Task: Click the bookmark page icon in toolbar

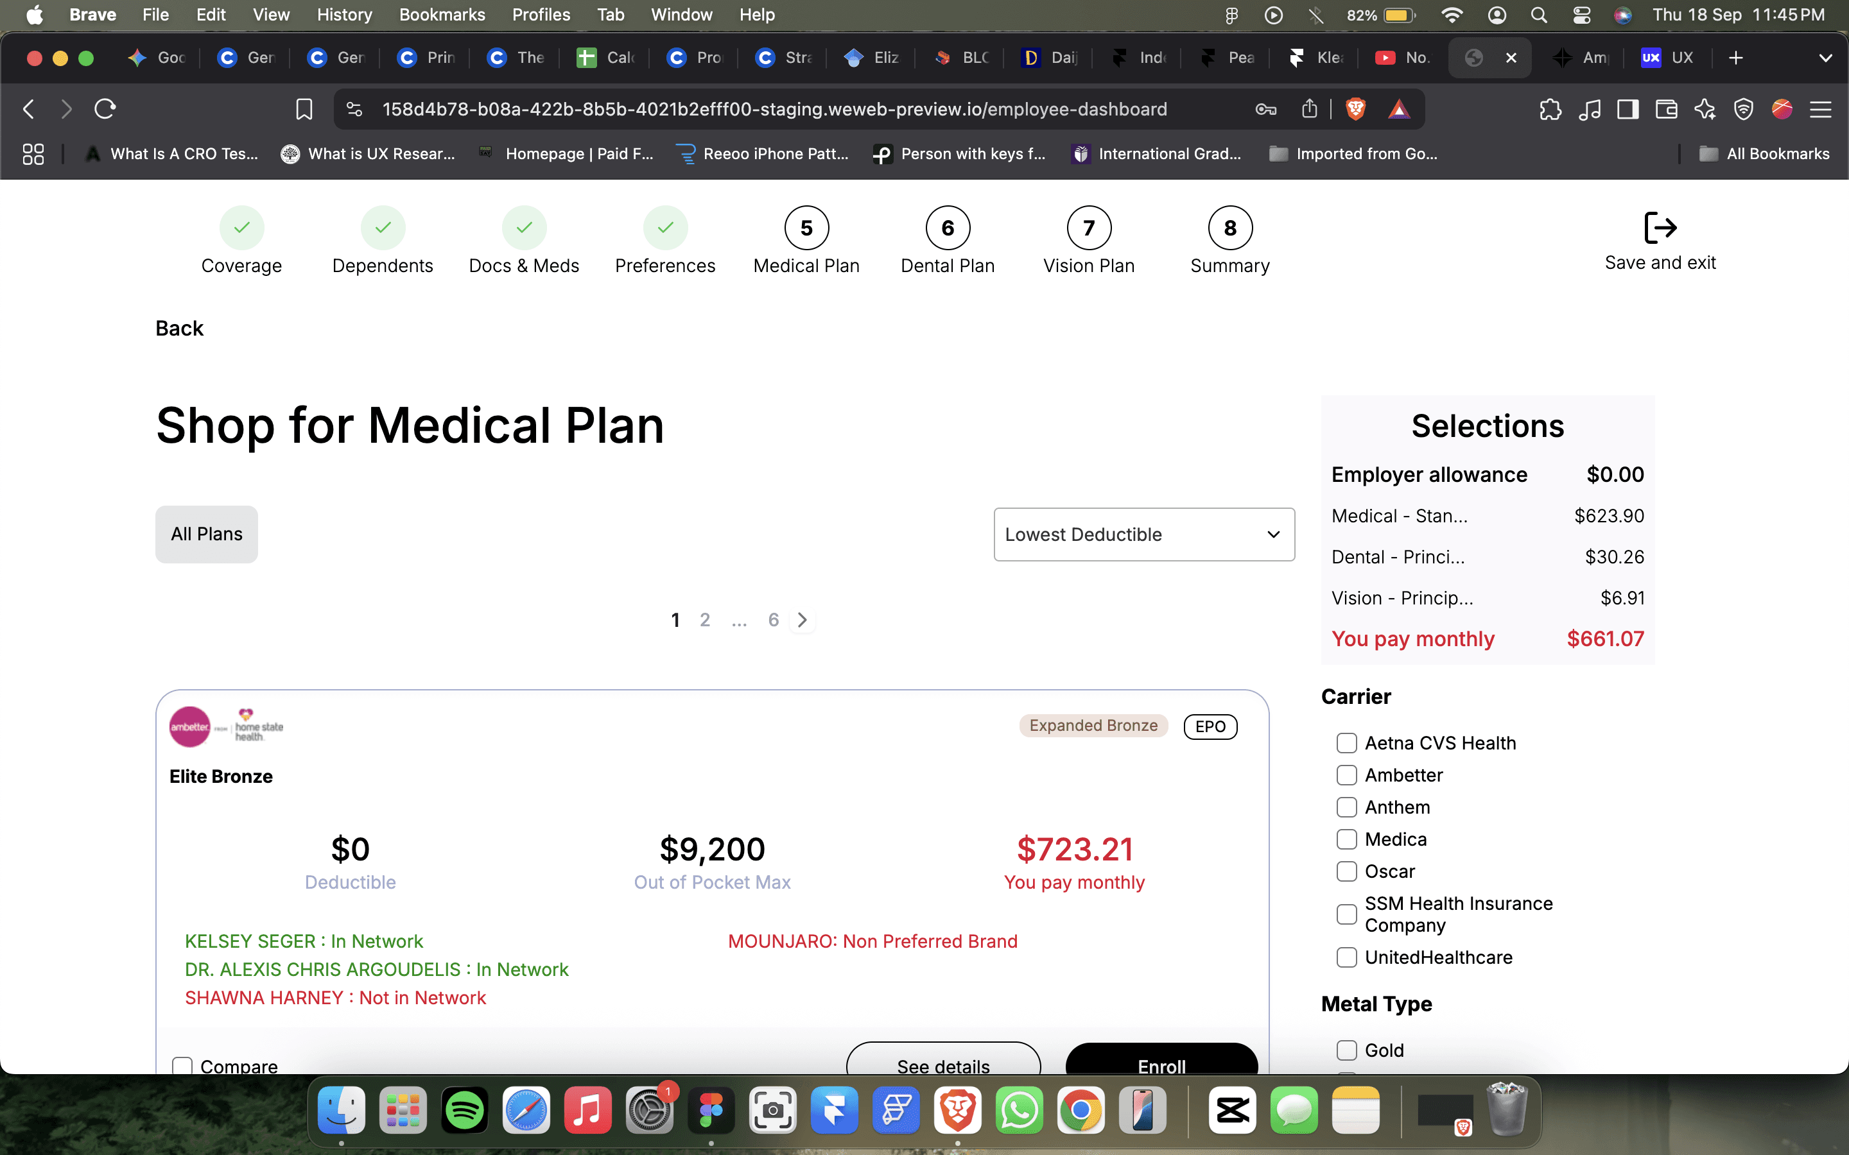Action: (304, 109)
